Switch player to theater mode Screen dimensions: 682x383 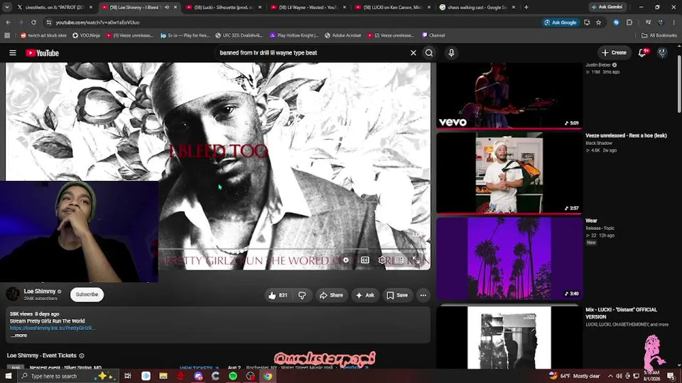pyautogui.click(x=399, y=260)
